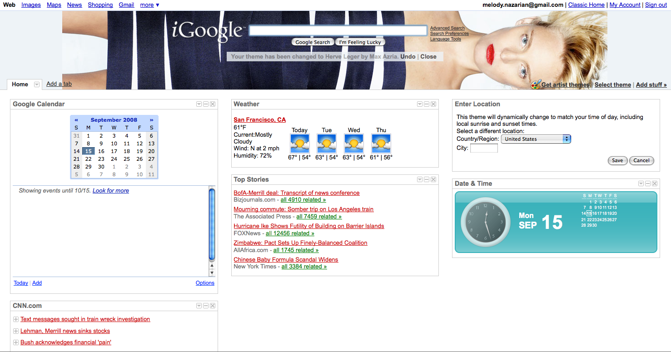This screenshot has width=671, height=352.
Task: Undo the theme change
Action: [x=408, y=57]
